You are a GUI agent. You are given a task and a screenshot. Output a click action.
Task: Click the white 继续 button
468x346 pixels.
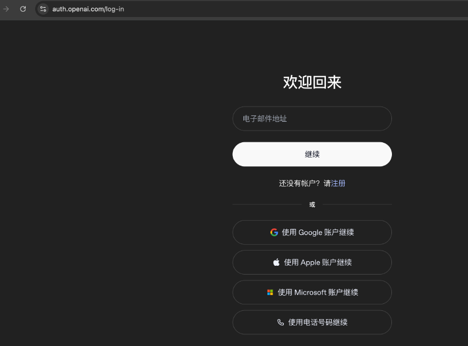coord(312,154)
